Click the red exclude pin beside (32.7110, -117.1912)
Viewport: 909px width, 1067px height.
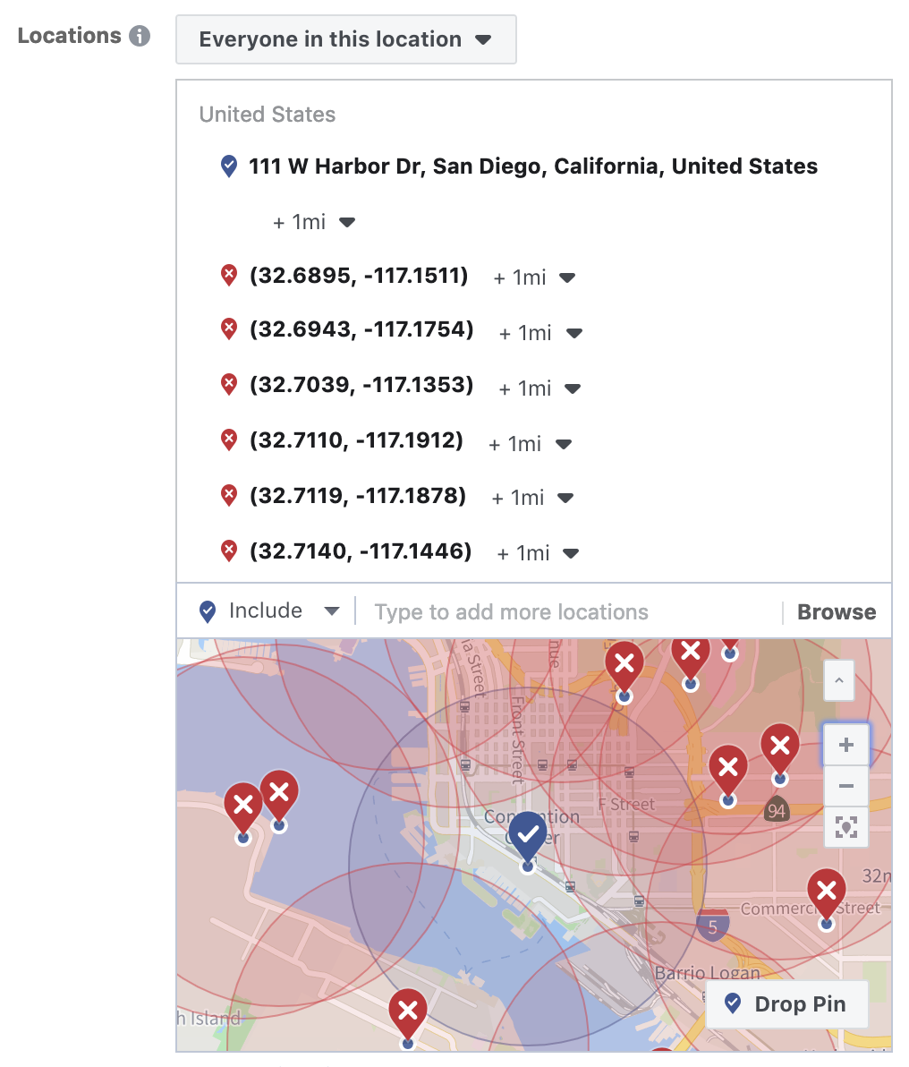pos(229,440)
